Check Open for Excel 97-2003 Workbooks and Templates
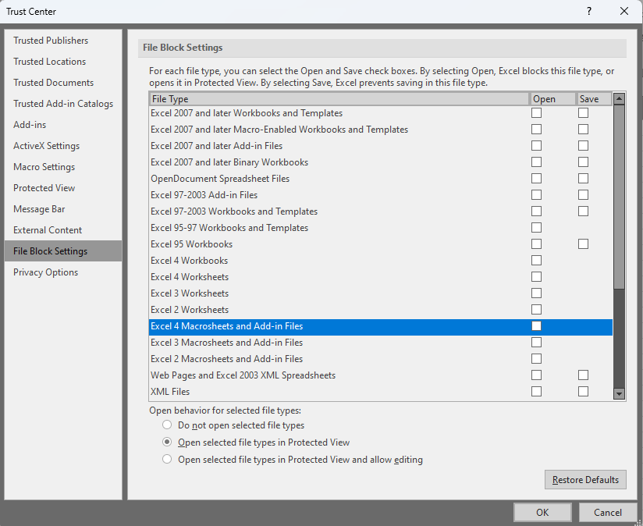 [536, 211]
